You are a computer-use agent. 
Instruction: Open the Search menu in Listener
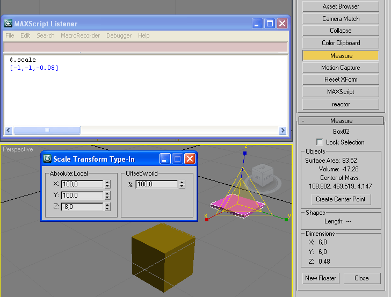45,35
